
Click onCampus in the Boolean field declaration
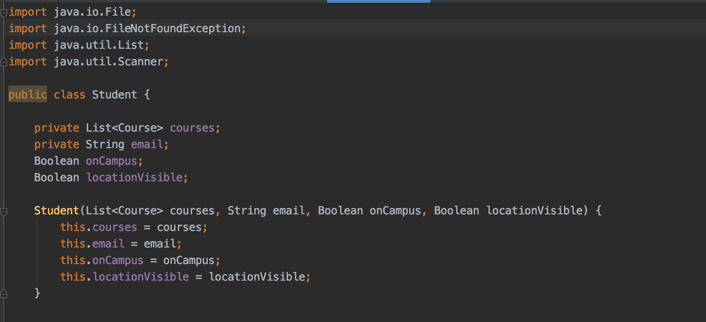click(x=112, y=161)
